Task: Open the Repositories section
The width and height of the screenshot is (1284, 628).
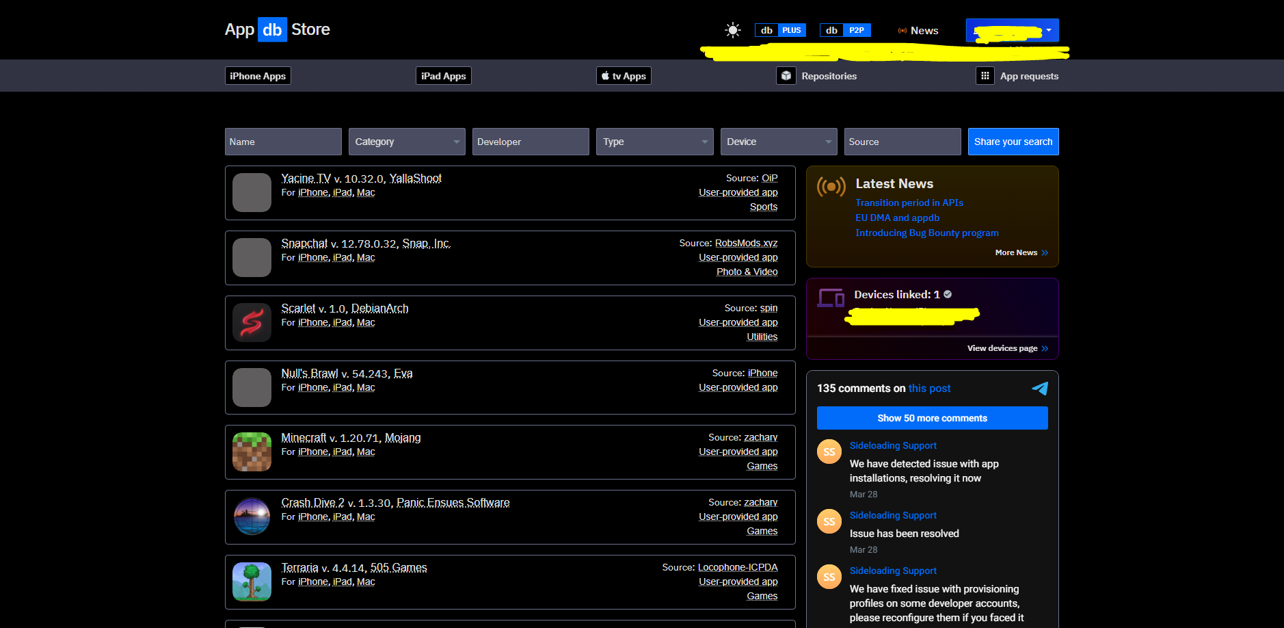Action: [829, 76]
